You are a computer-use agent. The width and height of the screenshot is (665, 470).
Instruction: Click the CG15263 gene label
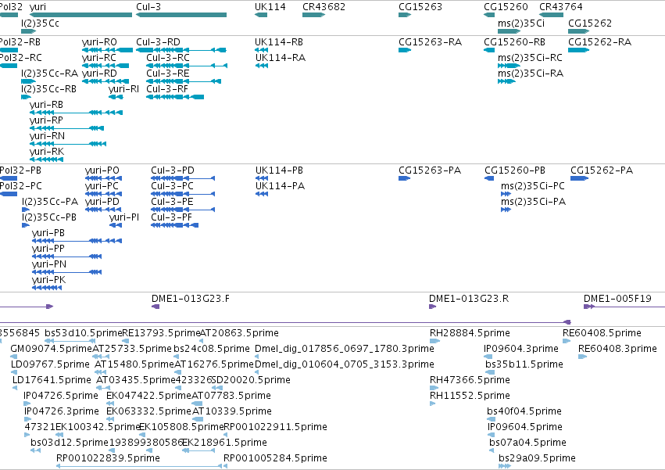pyautogui.click(x=420, y=7)
